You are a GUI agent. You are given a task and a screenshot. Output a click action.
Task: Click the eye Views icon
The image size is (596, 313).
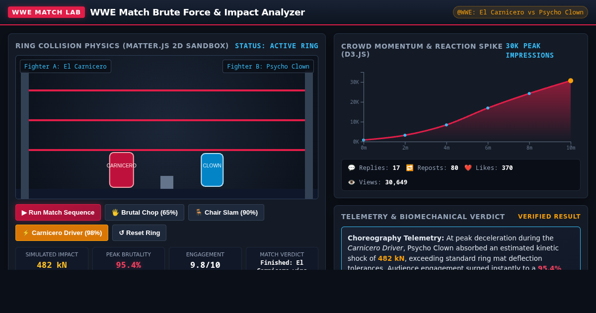click(352, 182)
